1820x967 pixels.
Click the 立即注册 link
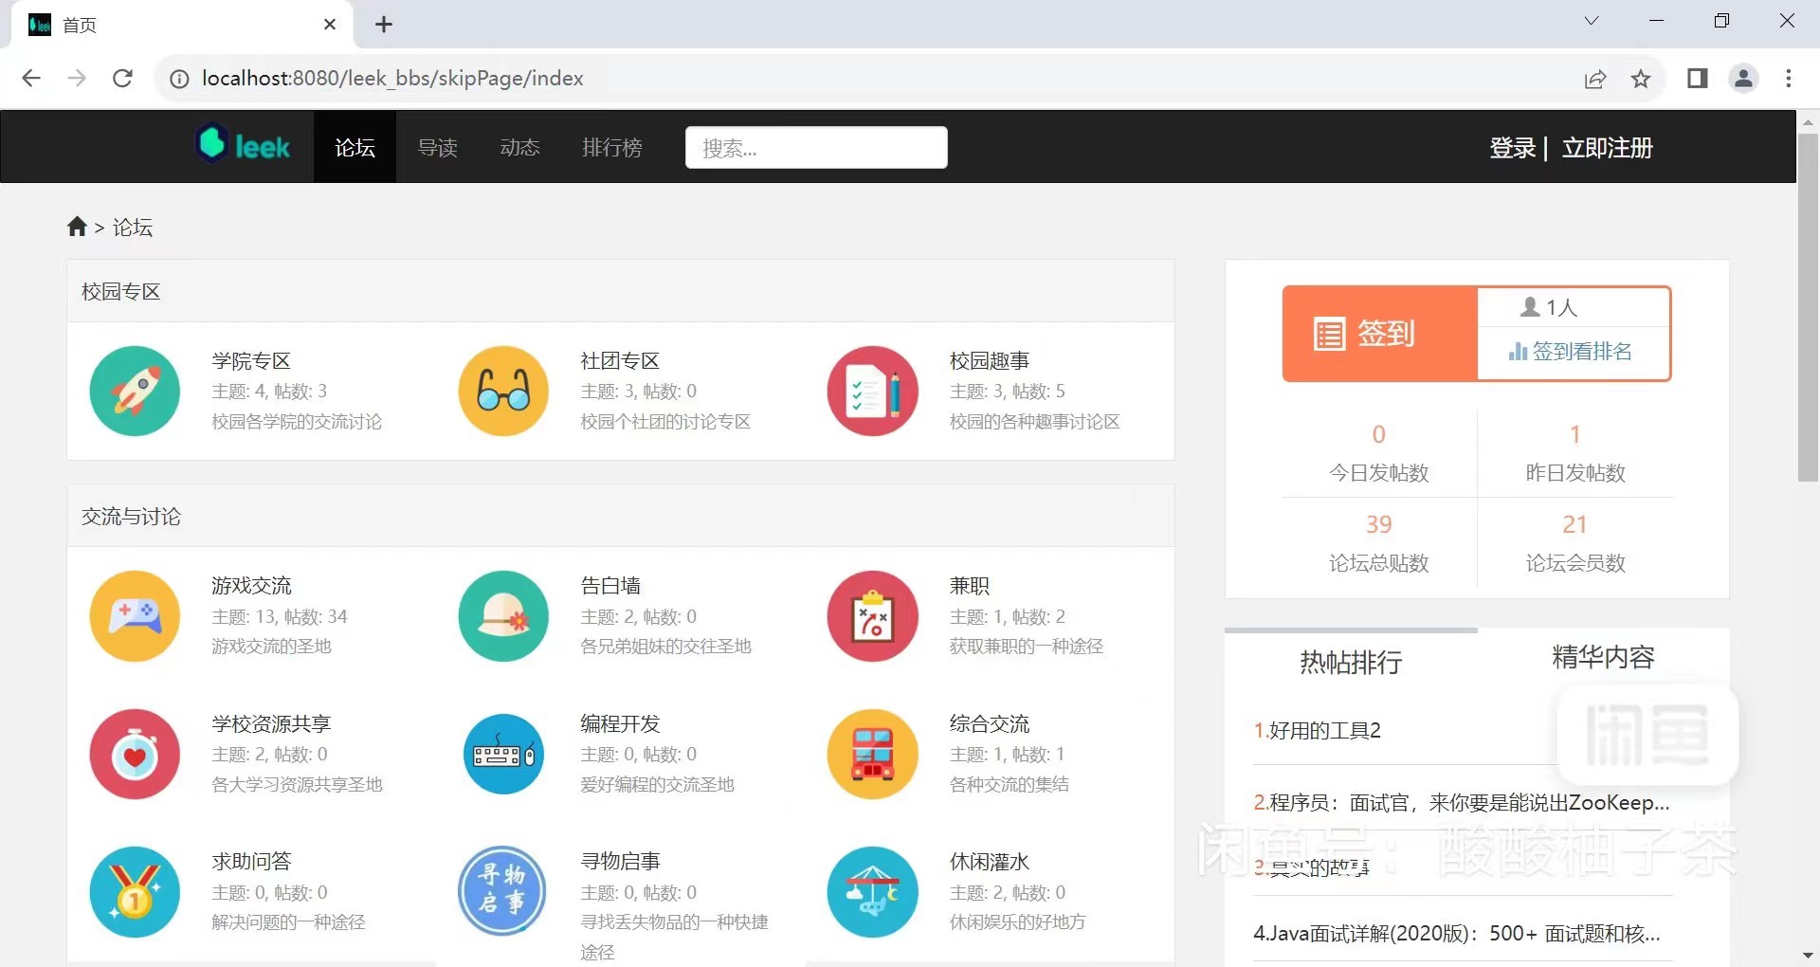click(1607, 148)
